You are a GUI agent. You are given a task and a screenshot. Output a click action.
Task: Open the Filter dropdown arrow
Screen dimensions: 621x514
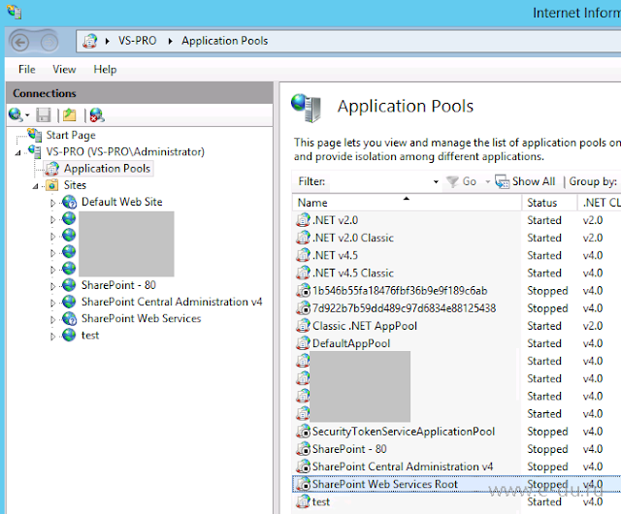pyautogui.click(x=436, y=181)
